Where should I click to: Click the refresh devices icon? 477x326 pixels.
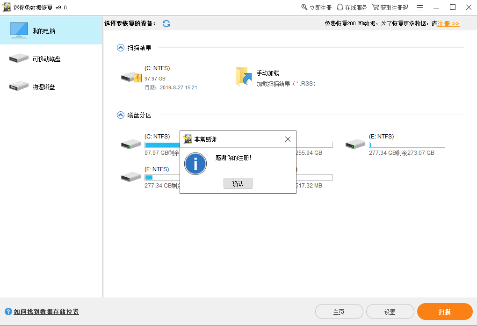[166, 24]
